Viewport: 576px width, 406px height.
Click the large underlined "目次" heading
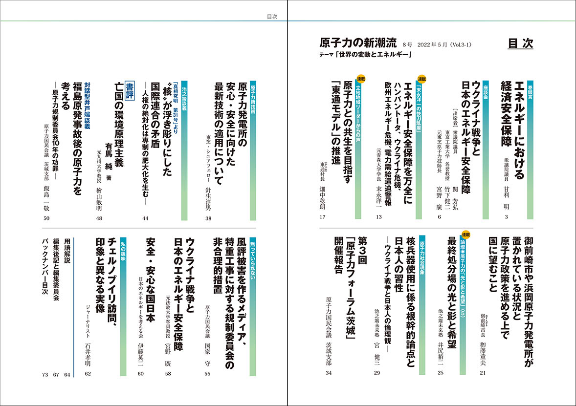[520, 43]
